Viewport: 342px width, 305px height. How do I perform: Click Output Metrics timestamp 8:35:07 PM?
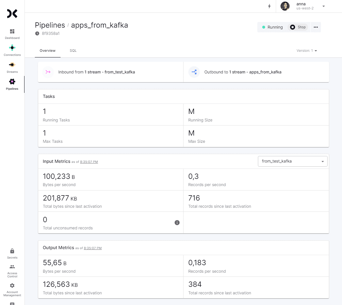[93, 248]
